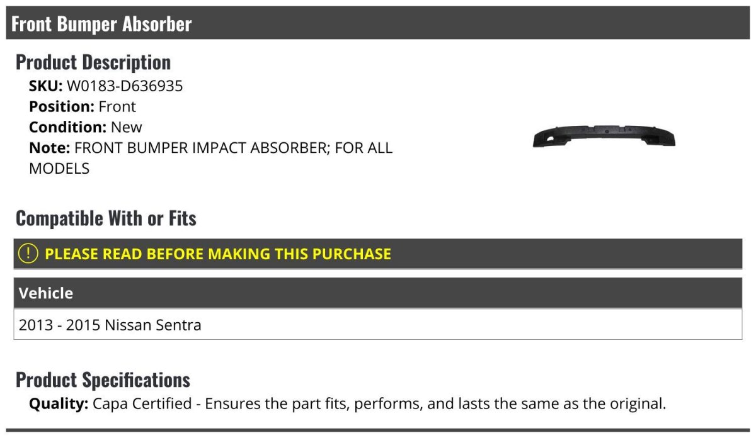Click the exclamation warning icon
The image size is (756, 438).
(x=28, y=254)
